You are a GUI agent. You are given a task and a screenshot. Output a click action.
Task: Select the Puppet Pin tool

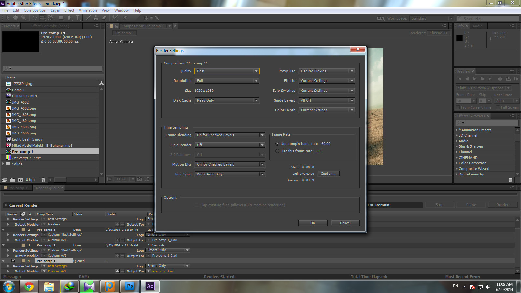[x=125, y=18]
